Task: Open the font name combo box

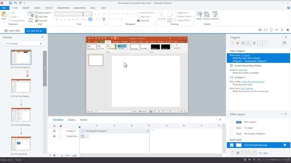Action: pos(69,14)
